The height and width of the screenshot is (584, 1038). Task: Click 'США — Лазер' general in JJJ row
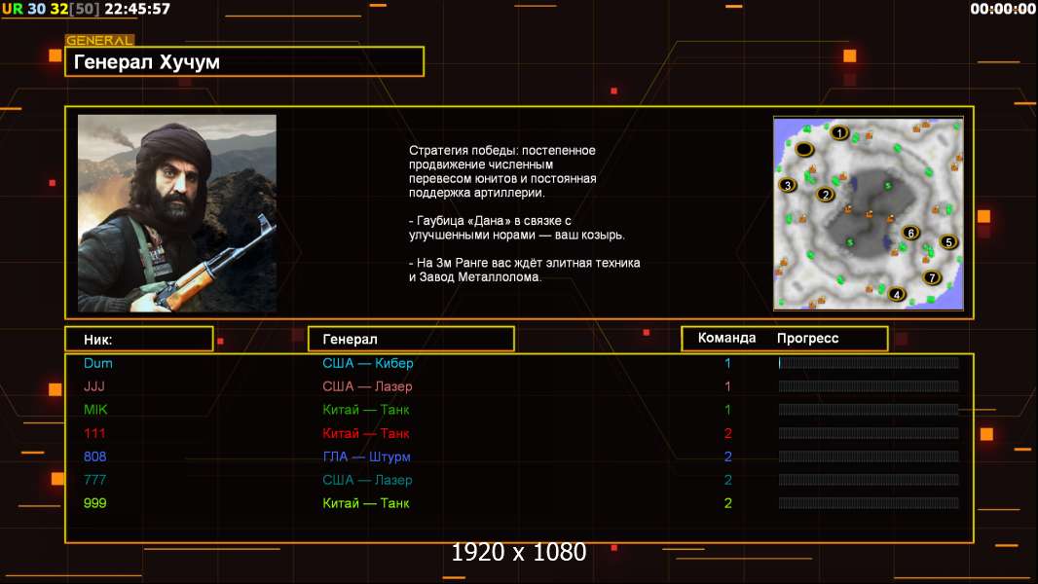click(367, 386)
